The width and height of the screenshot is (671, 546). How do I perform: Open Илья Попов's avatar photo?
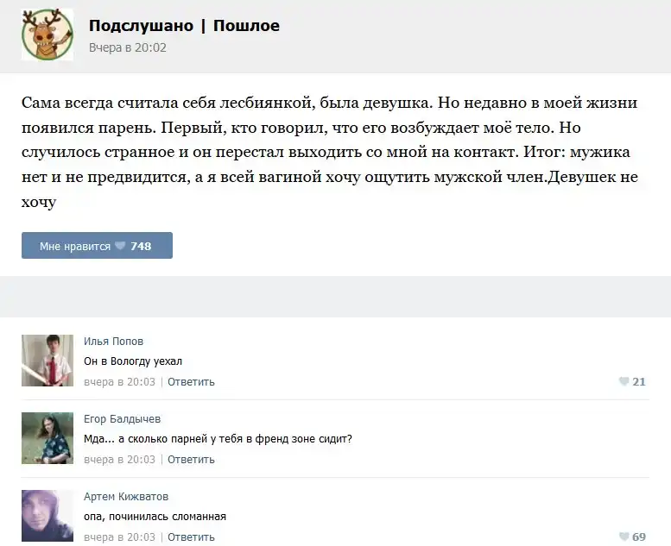click(x=47, y=361)
